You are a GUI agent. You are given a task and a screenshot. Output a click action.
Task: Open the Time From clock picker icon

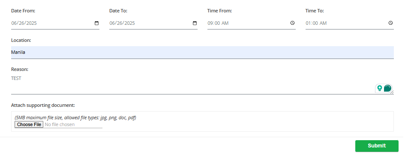[x=292, y=23]
